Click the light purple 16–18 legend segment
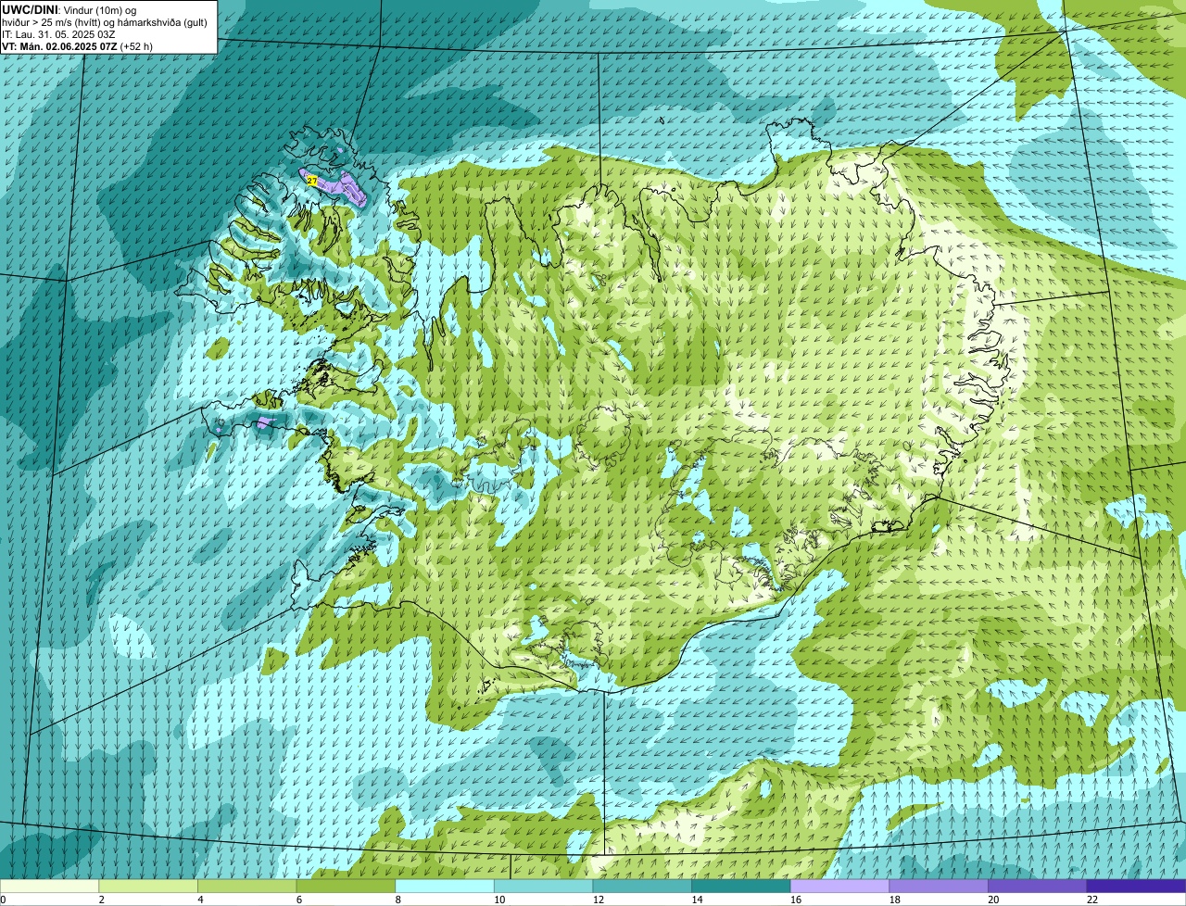Image resolution: width=1186 pixels, height=906 pixels. [839, 887]
